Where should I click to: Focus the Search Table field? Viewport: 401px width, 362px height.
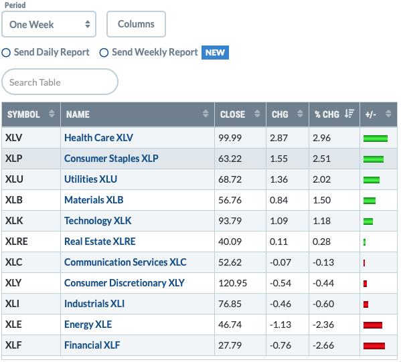click(x=60, y=82)
